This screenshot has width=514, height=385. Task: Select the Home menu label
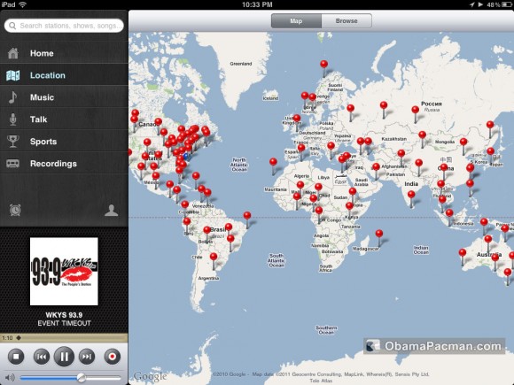[42, 53]
